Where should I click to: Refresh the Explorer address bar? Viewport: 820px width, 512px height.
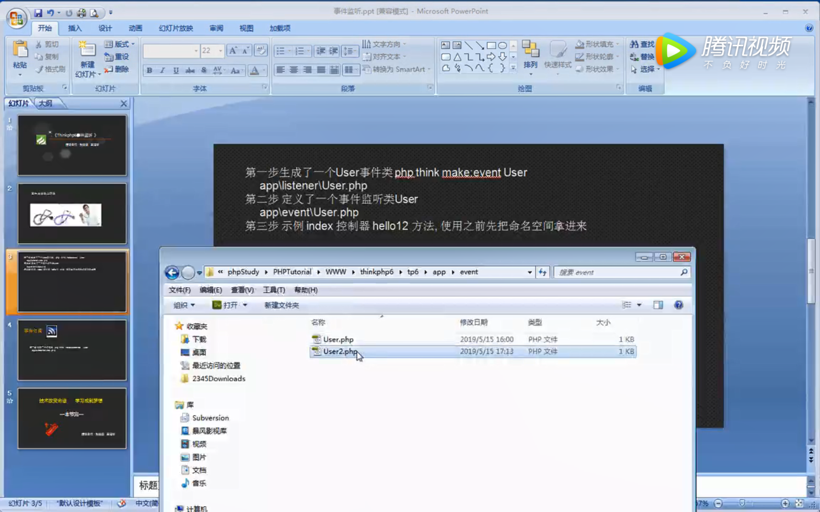(542, 272)
